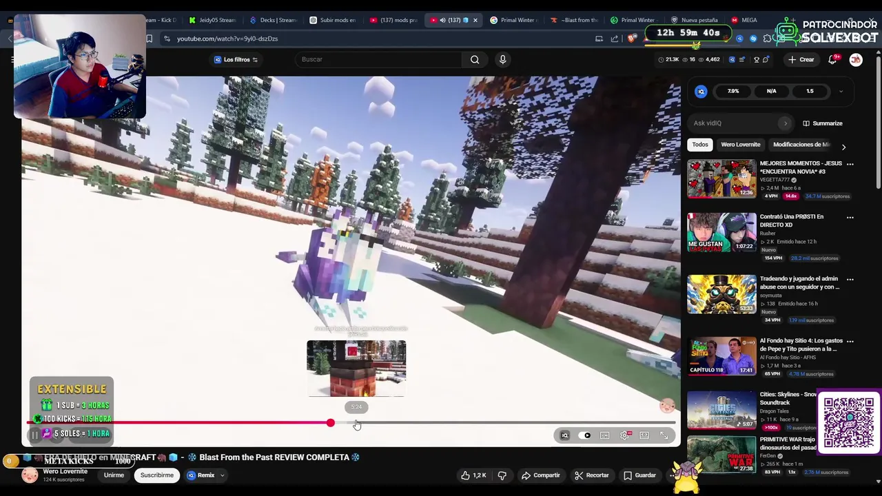Click the Suscribirme button
The height and width of the screenshot is (496, 882).
[156, 475]
